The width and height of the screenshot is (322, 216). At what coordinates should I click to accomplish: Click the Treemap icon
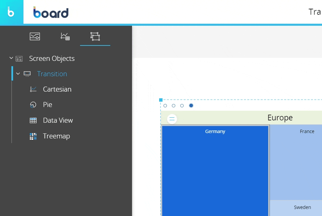pyautogui.click(x=33, y=136)
